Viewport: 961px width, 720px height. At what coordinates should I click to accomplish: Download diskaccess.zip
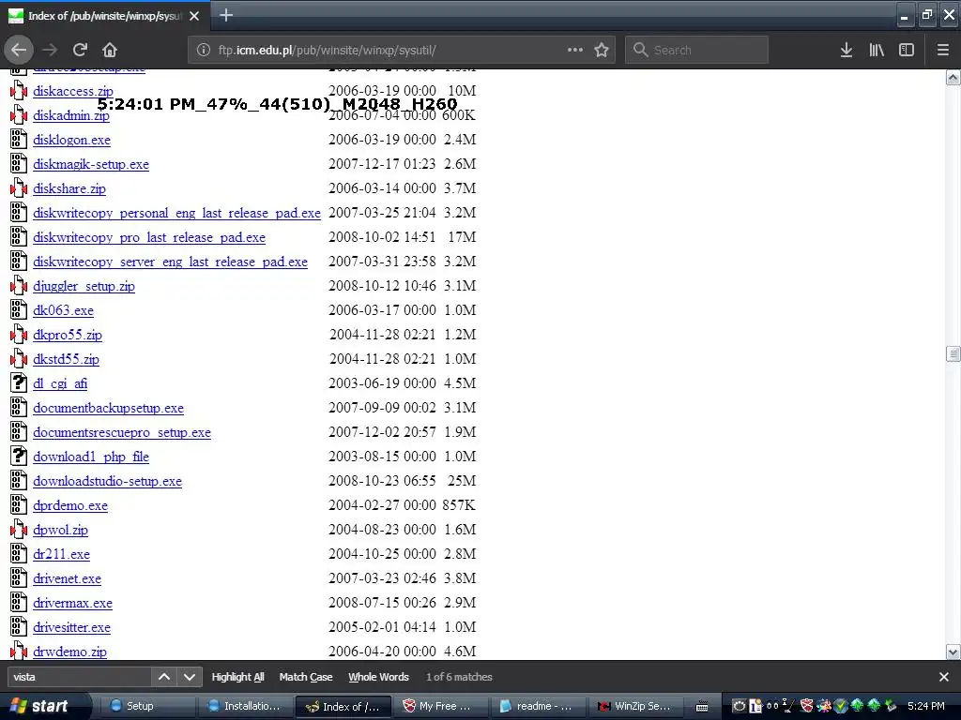tap(73, 91)
